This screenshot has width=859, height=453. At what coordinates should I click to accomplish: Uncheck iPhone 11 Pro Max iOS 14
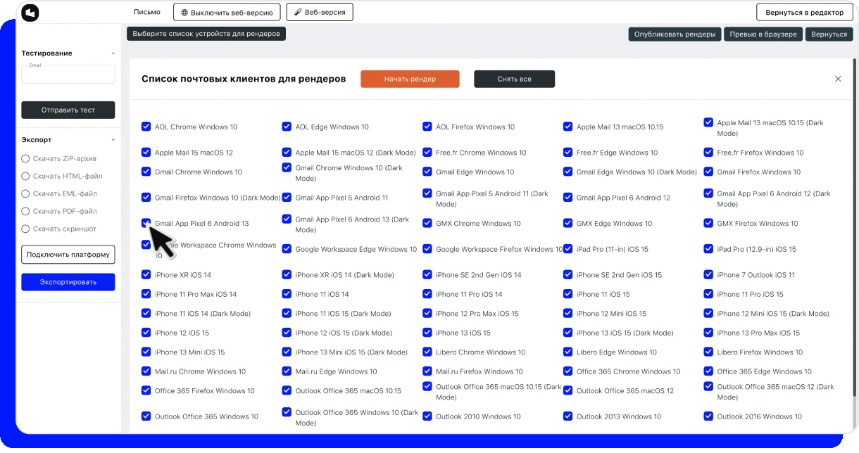pyautogui.click(x=146, y=294)
